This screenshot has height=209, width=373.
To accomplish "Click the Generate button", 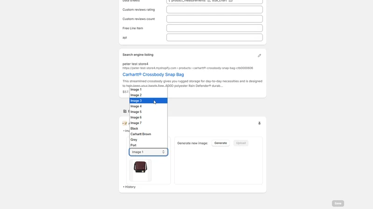I will pos(221,143).
